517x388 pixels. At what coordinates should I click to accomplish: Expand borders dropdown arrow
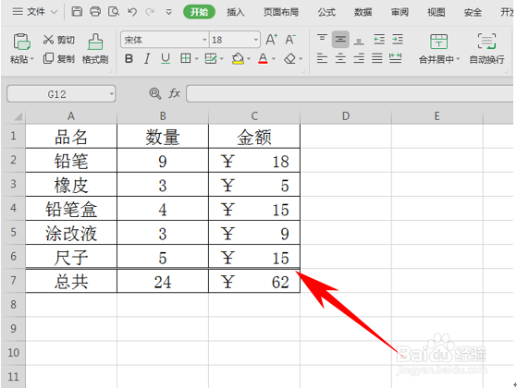coord(196,59)
